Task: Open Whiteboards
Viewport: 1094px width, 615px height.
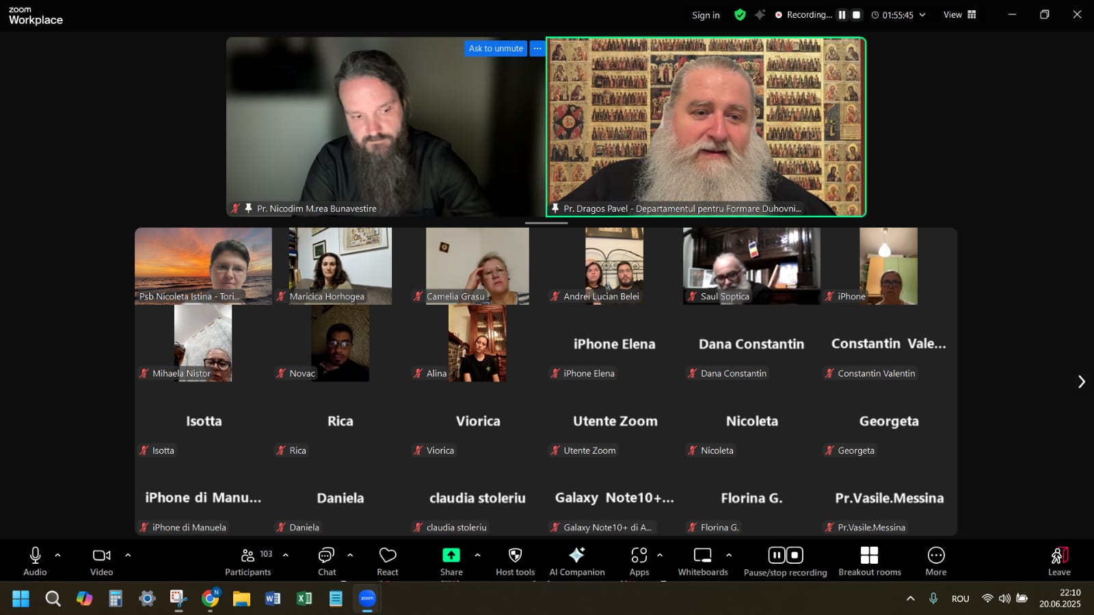Action: (x=703, y=560)
